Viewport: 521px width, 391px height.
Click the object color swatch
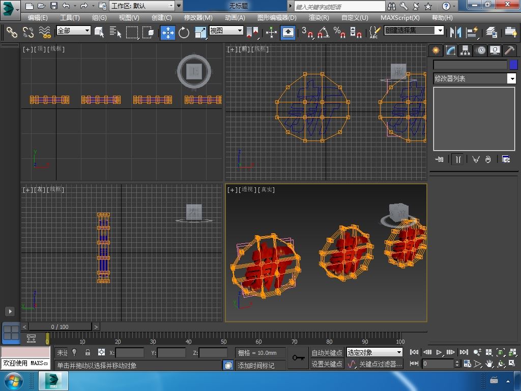513,65
